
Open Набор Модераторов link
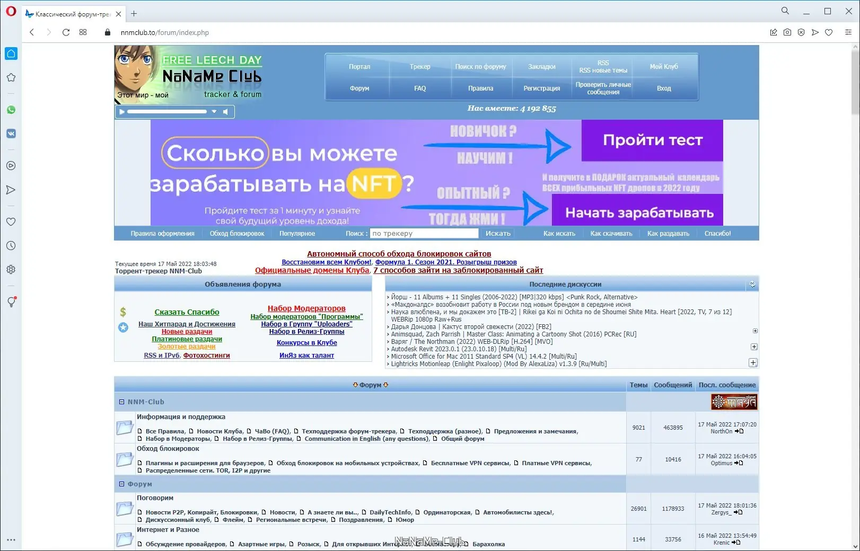click(x=306, y=308)
